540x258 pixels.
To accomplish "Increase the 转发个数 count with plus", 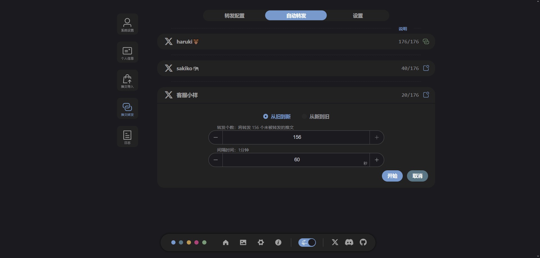I will [377, 137].
